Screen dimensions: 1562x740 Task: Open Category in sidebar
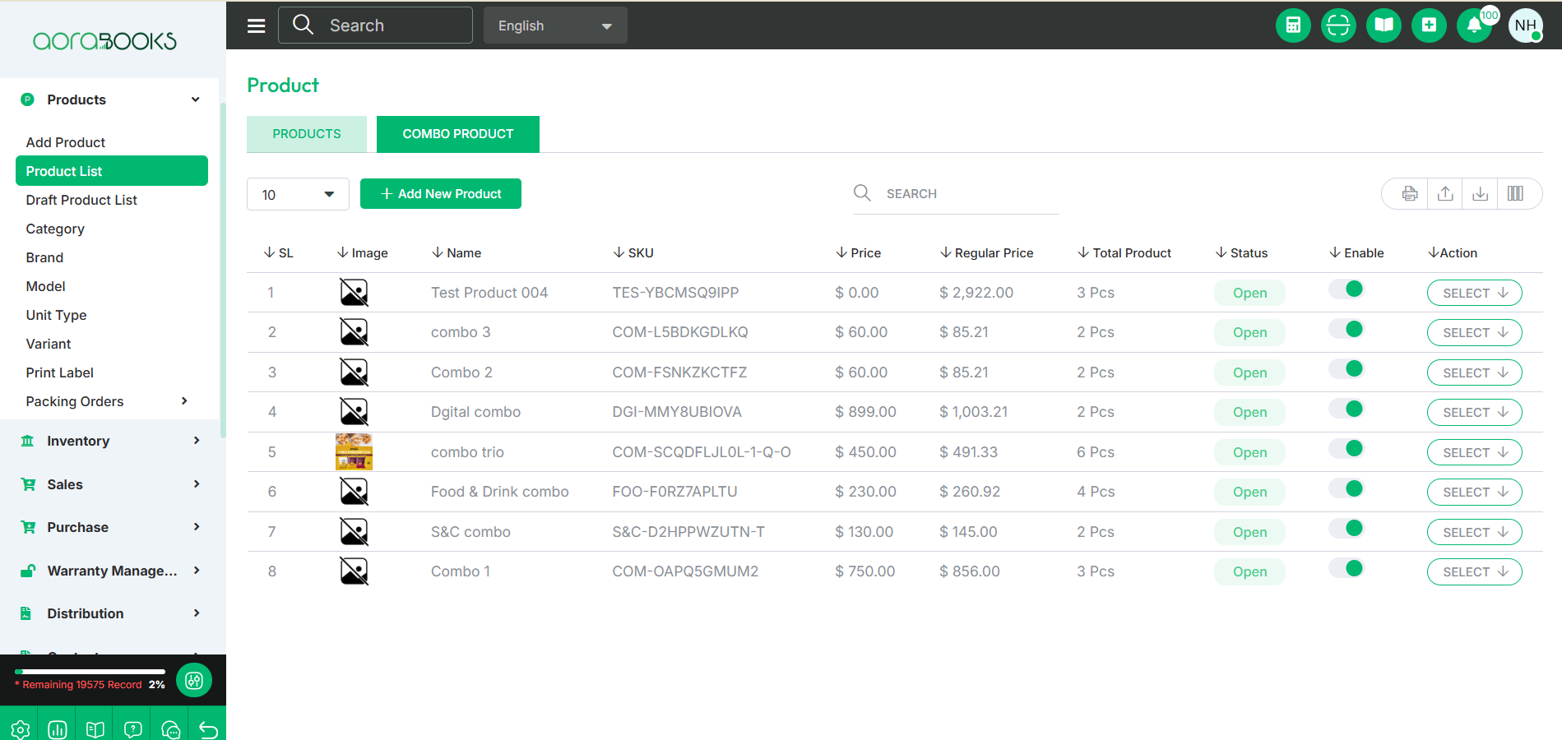tap(55, 229)
